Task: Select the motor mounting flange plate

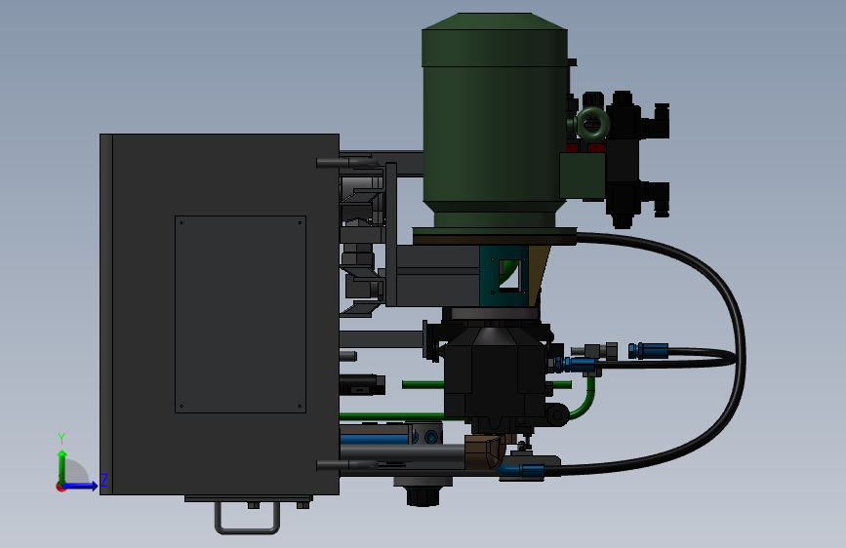Action: click(495, 236)
